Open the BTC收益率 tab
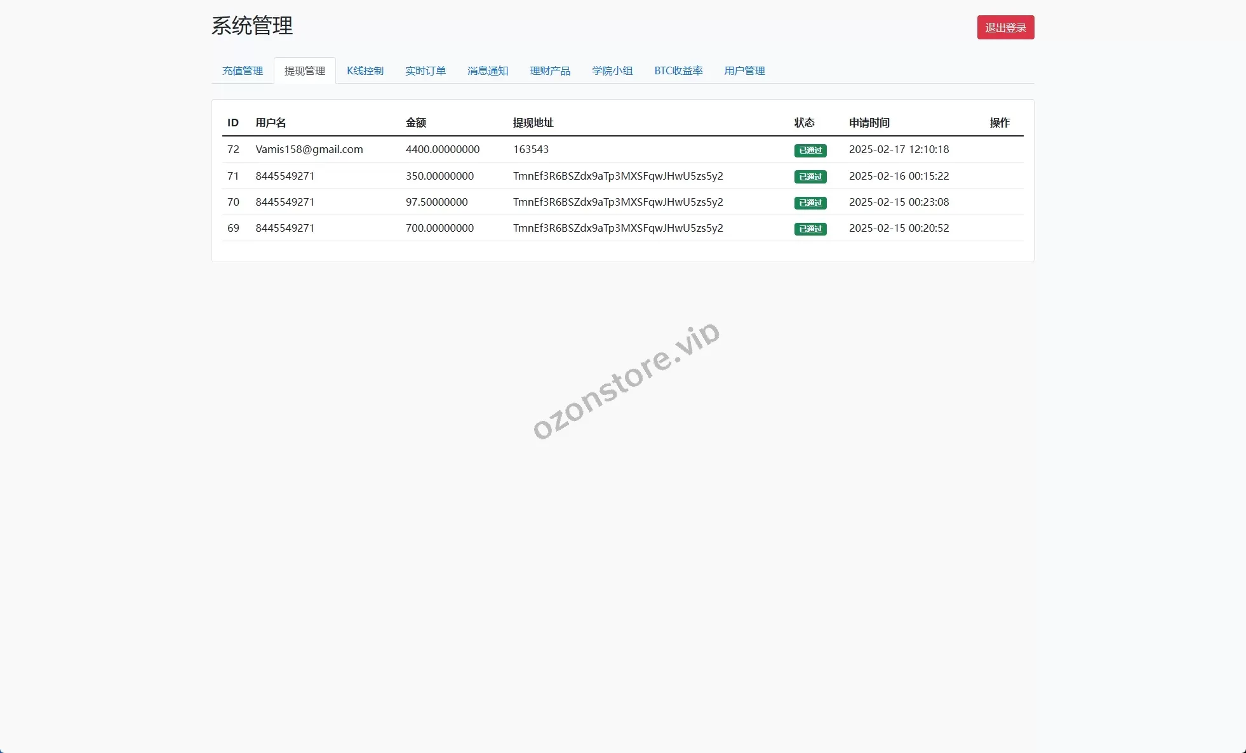The width and height of the screenshot is (1246, 753). [x=678, y=70]
